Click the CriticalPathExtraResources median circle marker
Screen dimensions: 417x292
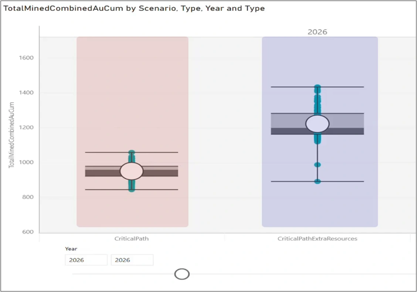pos(317,124)
